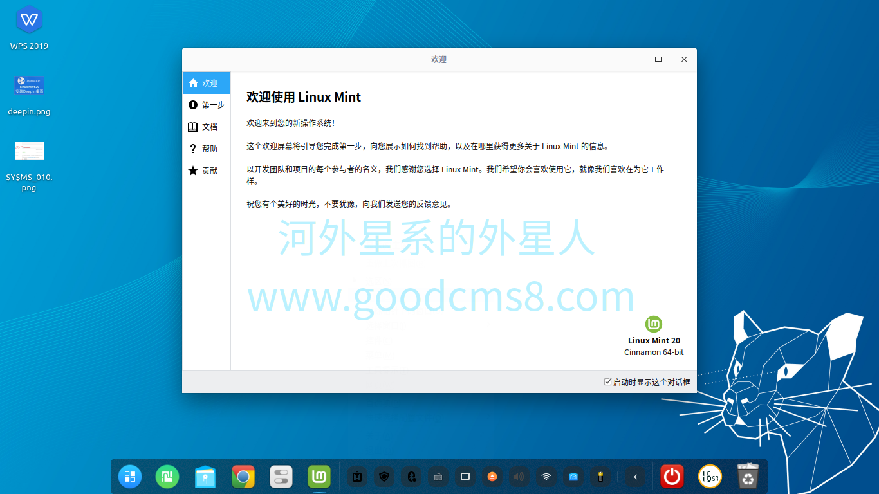Click the flashlight tray icon in dock
Image resolution: width=879 pixels, height=494 pixels.
click(x=600, y=477)
